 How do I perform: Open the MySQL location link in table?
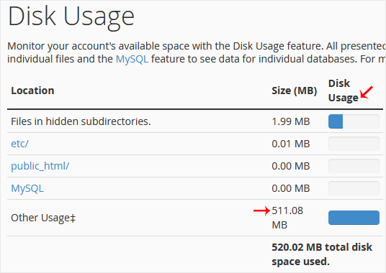coord(27,188)
